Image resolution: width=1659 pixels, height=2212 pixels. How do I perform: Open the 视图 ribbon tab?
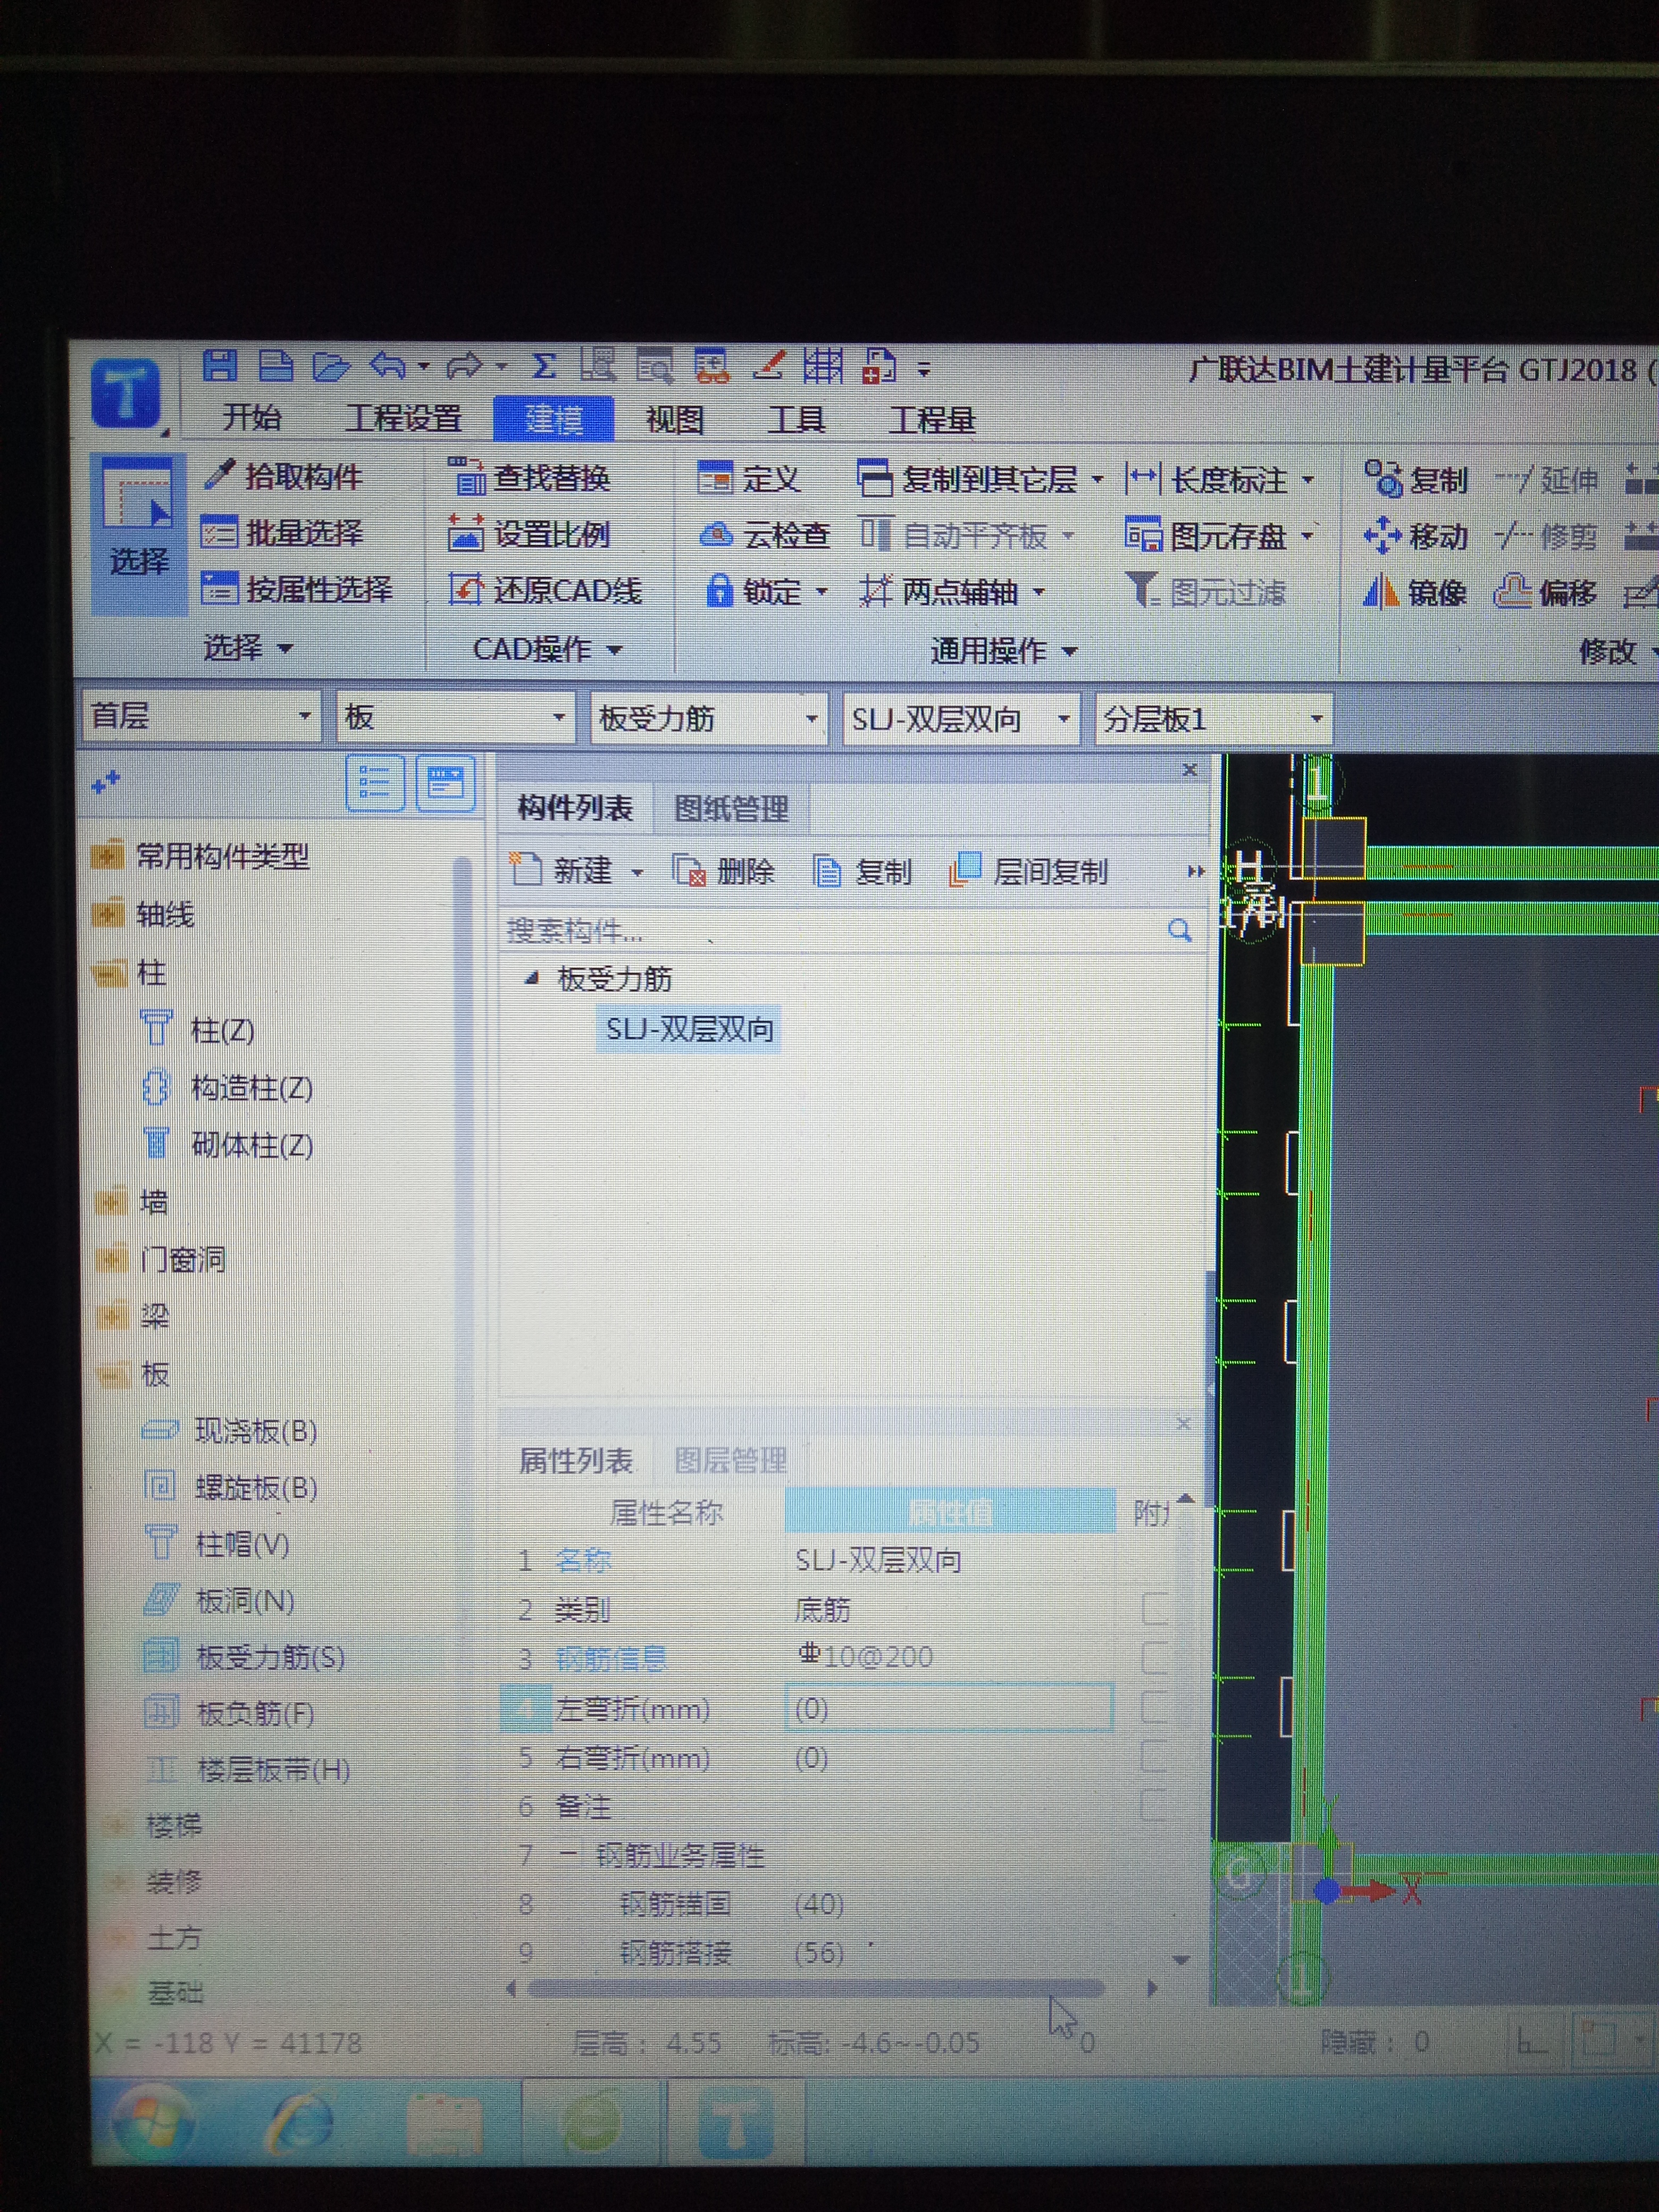point(675,419)
